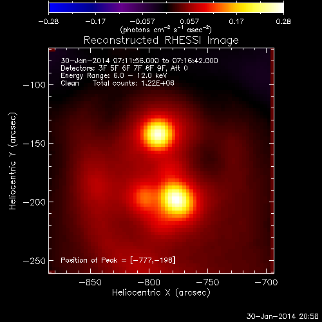Click the -250 Y-axis tick label

tap(34, 261)
